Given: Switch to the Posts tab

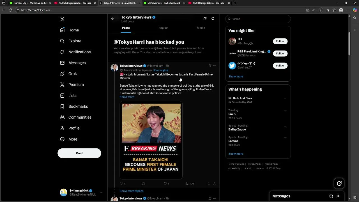Looking at the screenshot, I should pyautogui.click(x=126, y=28).
